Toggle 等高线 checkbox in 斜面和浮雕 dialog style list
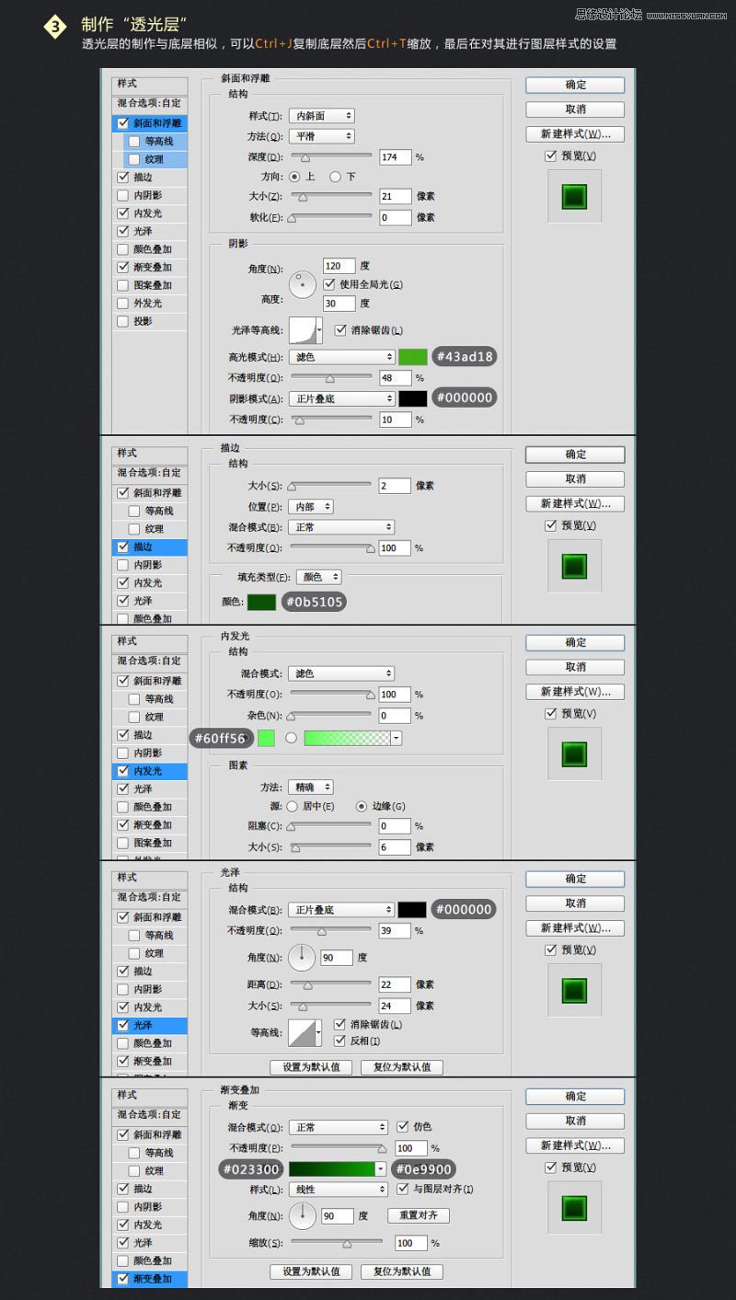Screen dimensions: 736x1300 pos(135,141)
